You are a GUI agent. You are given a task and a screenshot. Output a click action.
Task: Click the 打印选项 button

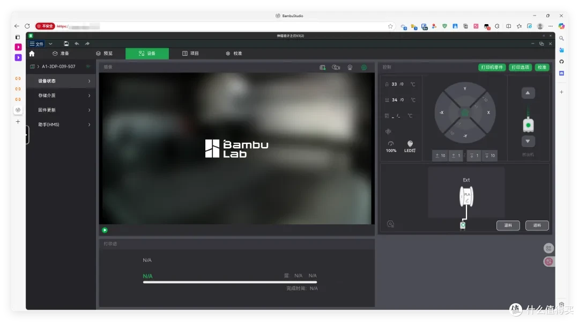(x=520, y=67)
